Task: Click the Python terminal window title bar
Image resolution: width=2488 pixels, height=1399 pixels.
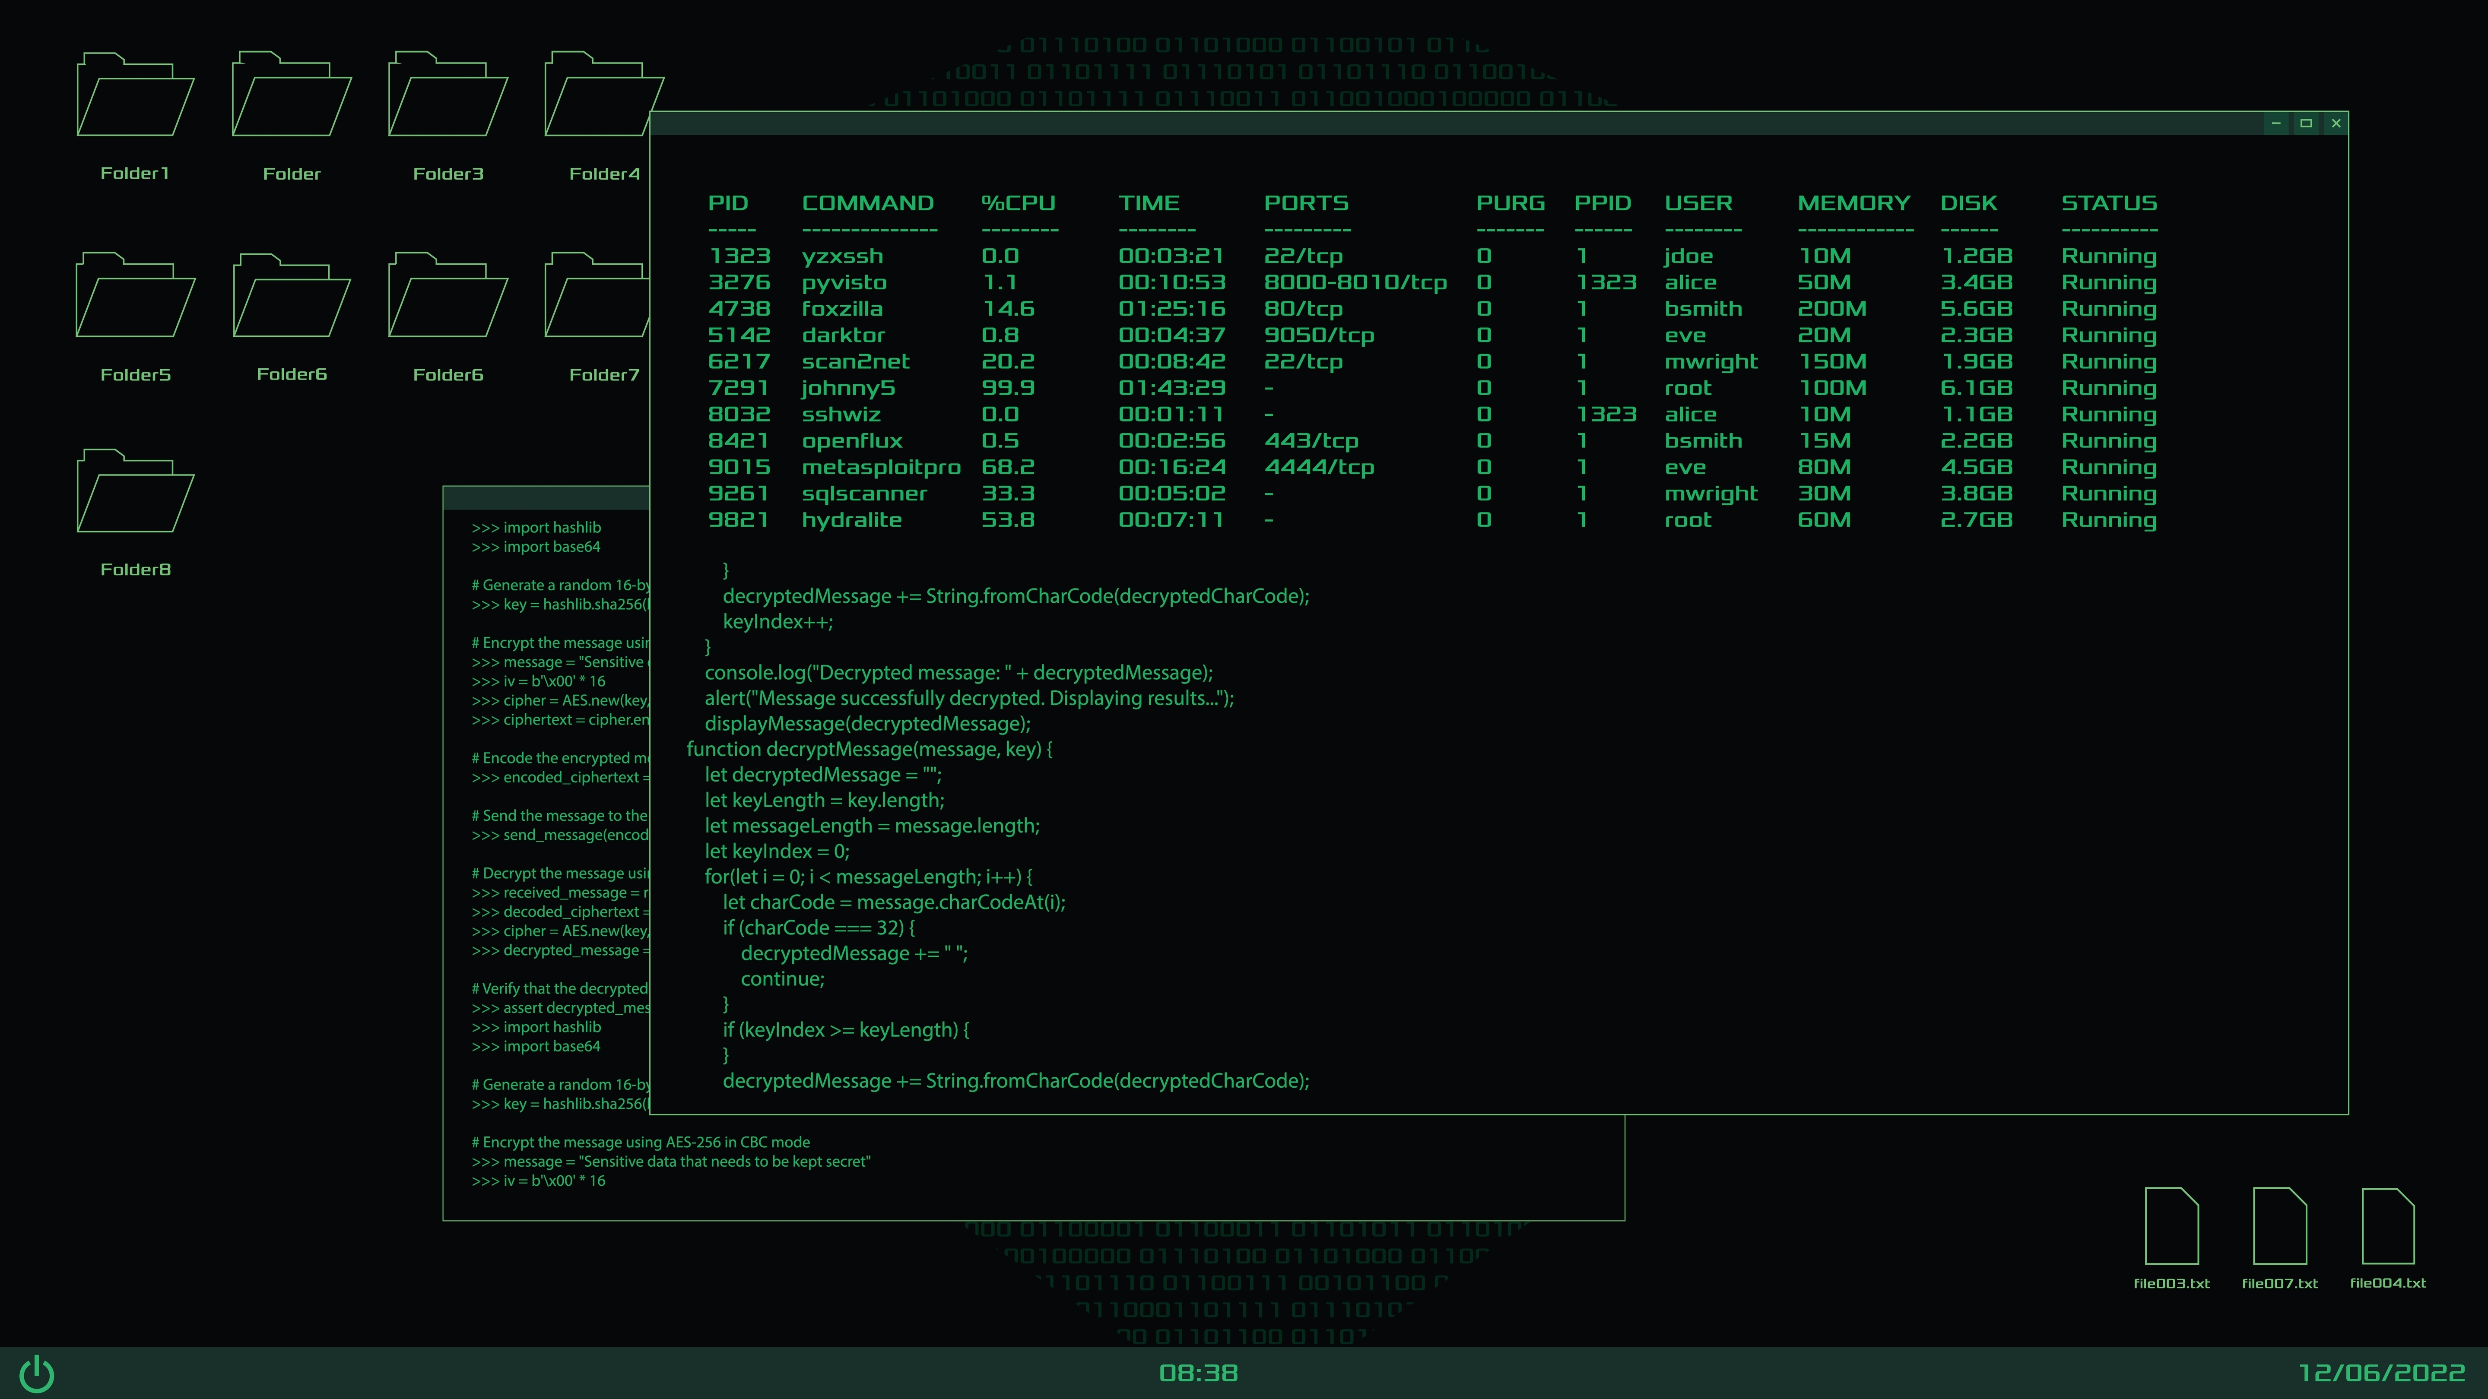Action: coord(546,498)
